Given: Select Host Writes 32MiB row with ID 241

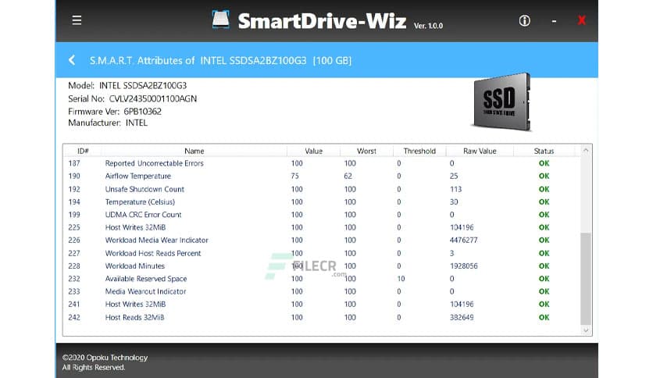Looking at the screenshot, I should (322, 305).
